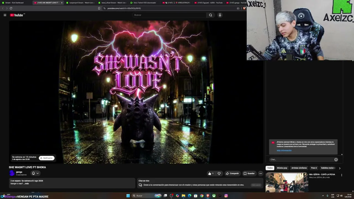Expand the notification bell dropdown

pos(35,173)
